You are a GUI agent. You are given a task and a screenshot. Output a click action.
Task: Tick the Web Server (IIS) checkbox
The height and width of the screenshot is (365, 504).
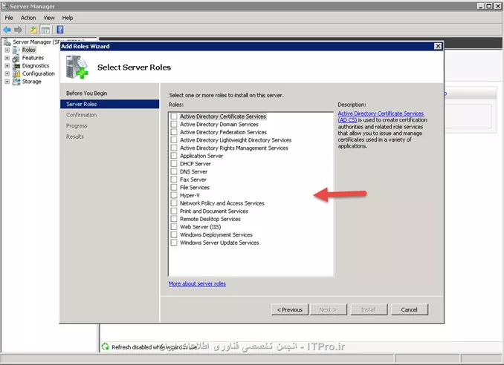tap(174, 227)
